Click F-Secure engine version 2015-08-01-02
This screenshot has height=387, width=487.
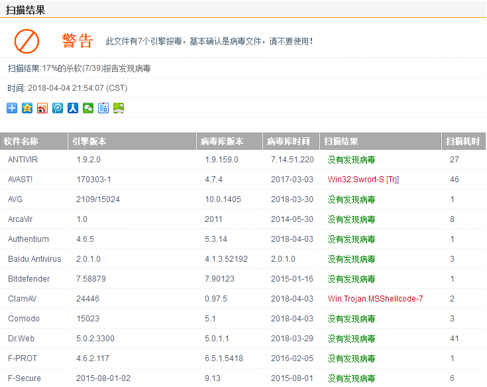(103, 378)
